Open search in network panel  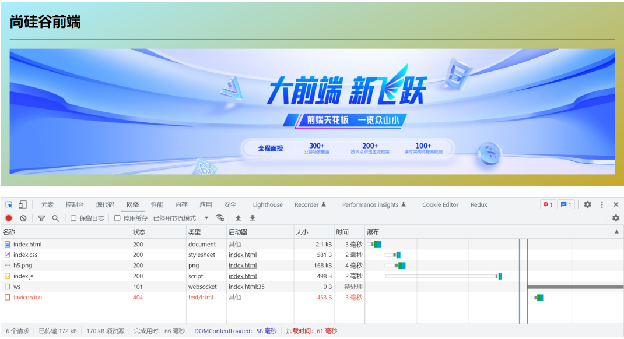tap(55, 218)
